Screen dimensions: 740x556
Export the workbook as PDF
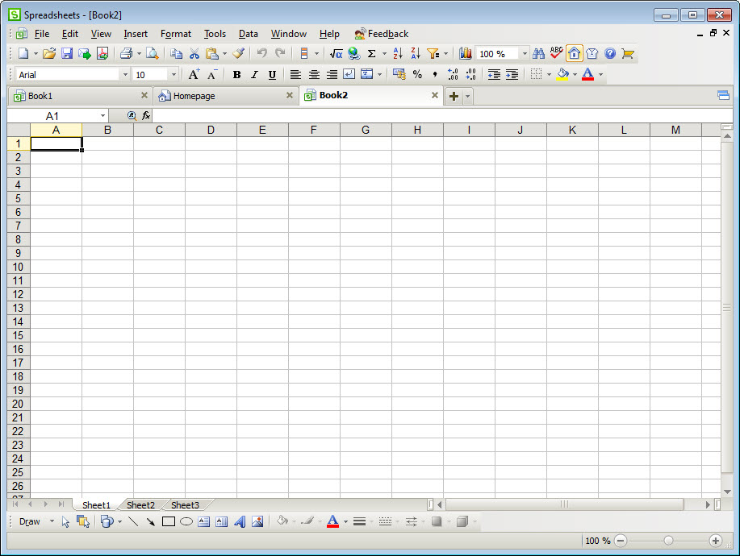click(102, 54)
